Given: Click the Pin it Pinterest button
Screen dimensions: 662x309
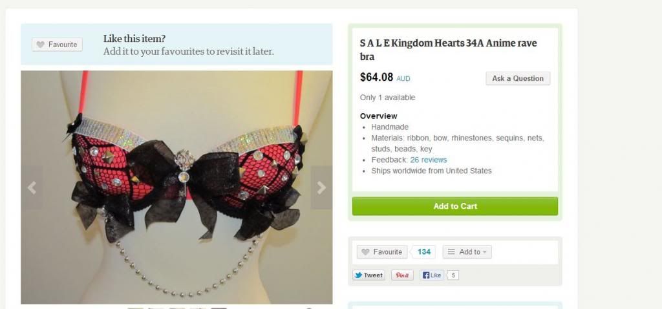Looking at the screenshot, I should [x=402, y=275].
